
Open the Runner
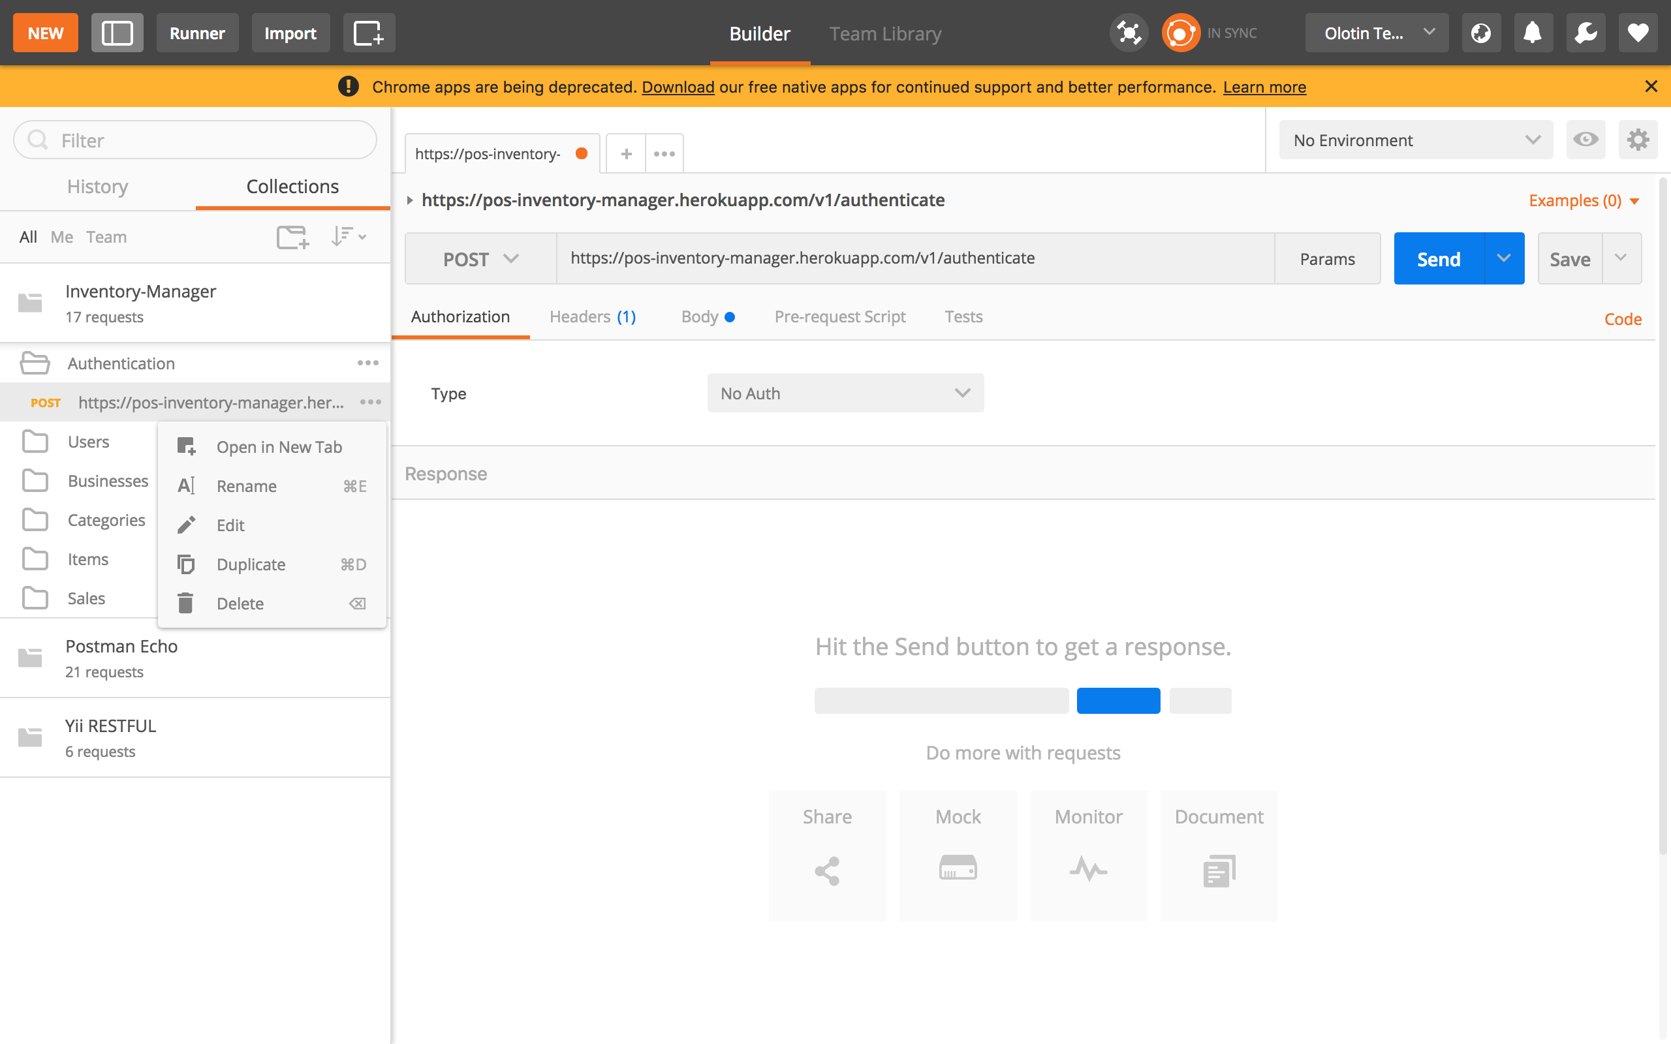[198, 33]
